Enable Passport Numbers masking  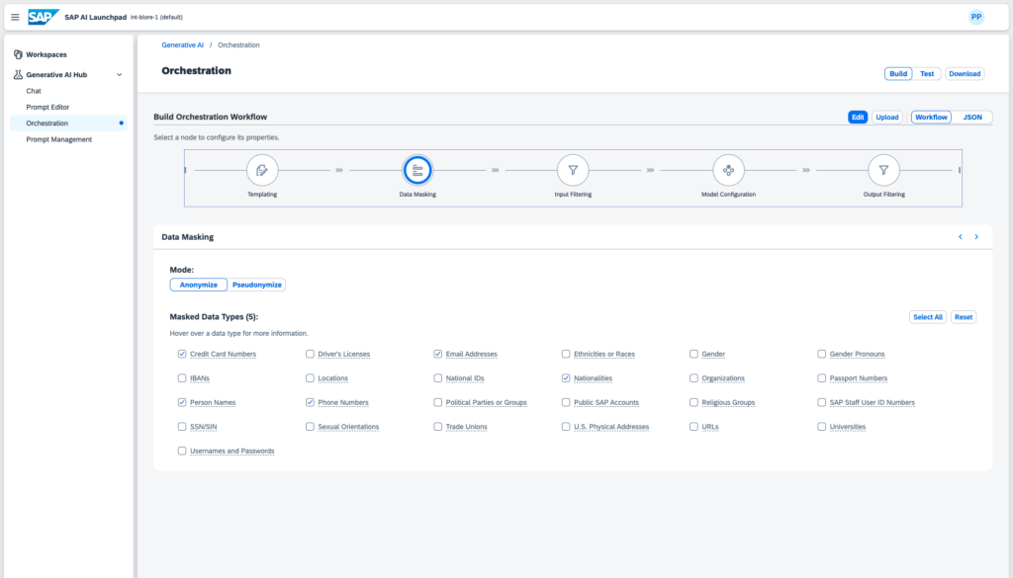[822, 378]
